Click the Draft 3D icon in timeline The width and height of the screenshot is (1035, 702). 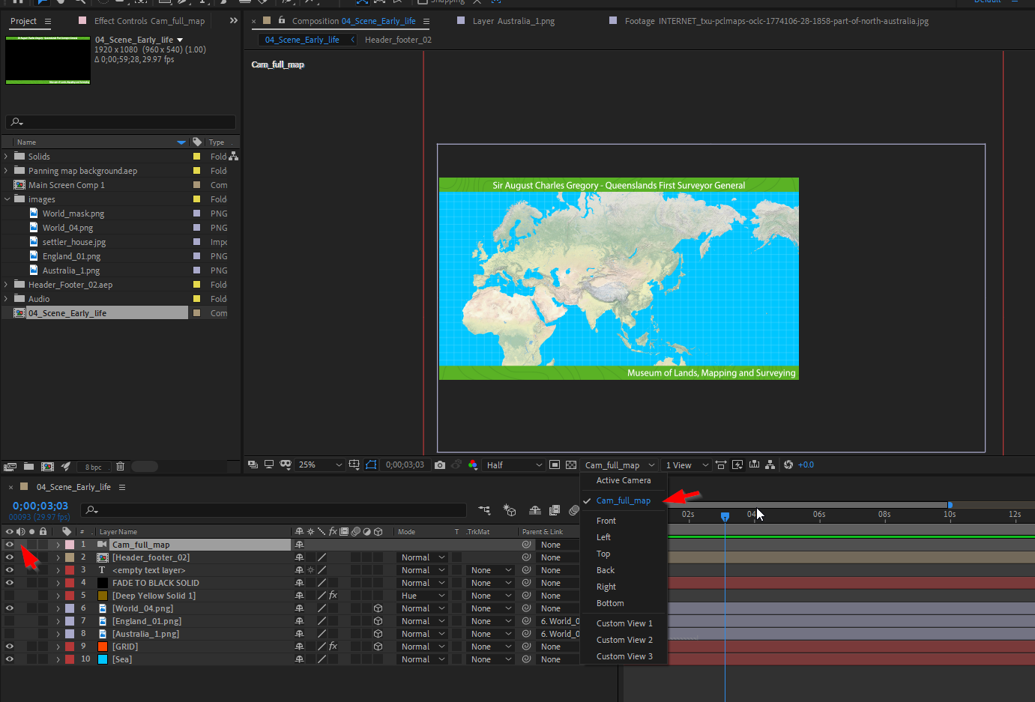click(x=510, y=510)
